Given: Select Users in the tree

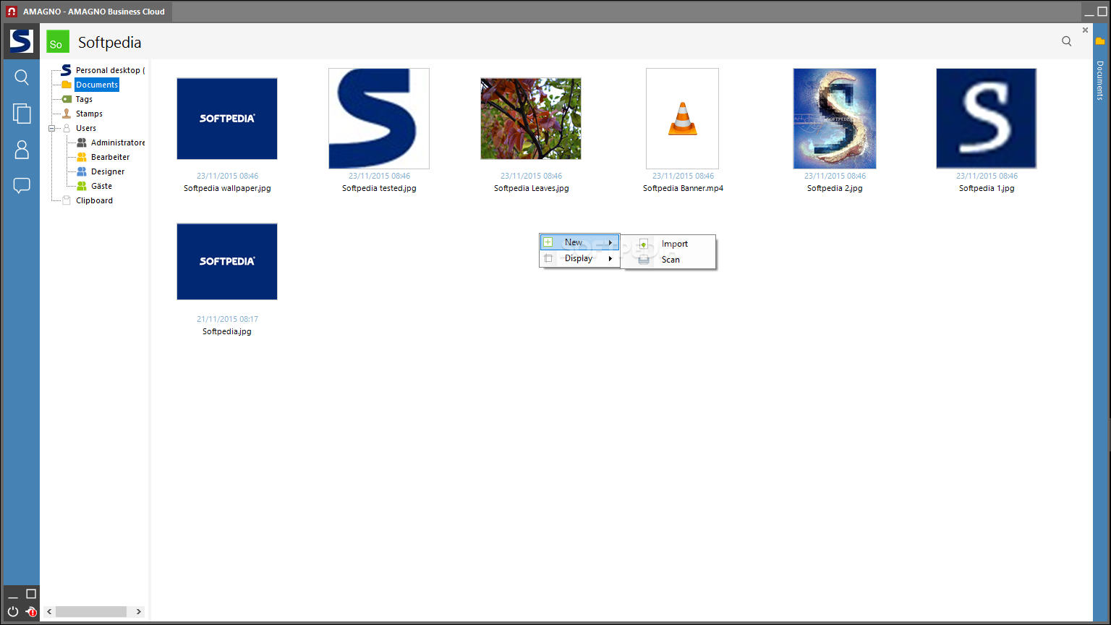Looking at the screenshot, I should (x=86, y=128).
